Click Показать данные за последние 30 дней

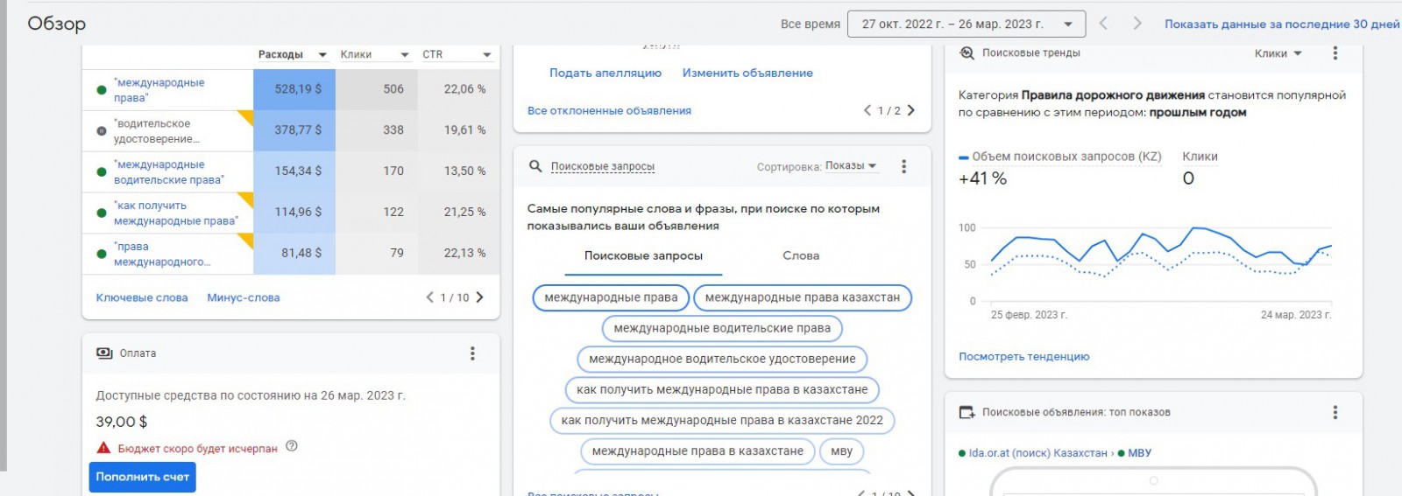1282,24
